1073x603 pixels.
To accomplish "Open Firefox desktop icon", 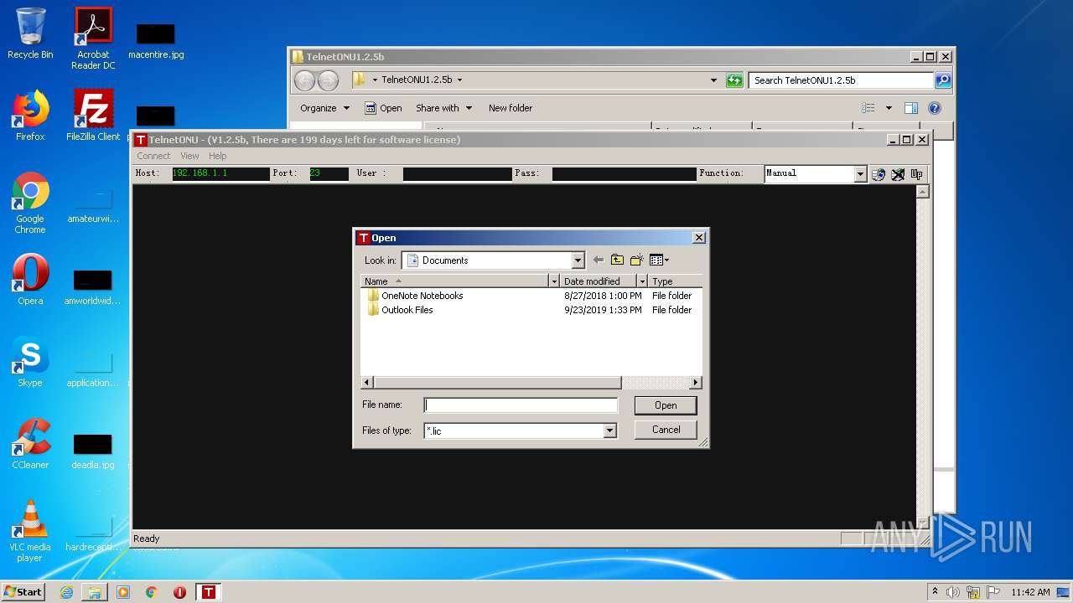I will coord(30,116).
